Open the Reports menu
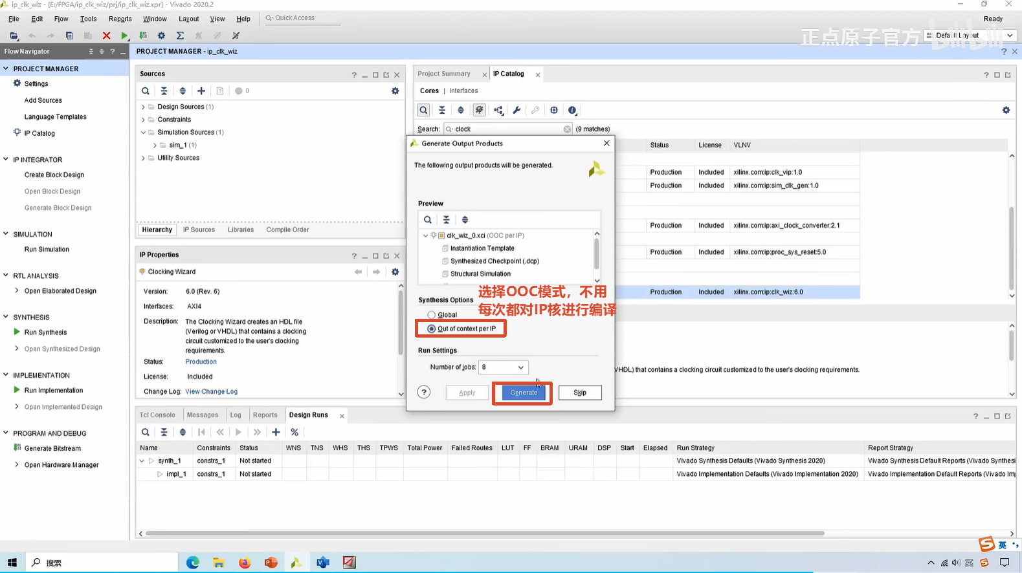Viewport: 1022px width, 573px height. pos(120,19)
